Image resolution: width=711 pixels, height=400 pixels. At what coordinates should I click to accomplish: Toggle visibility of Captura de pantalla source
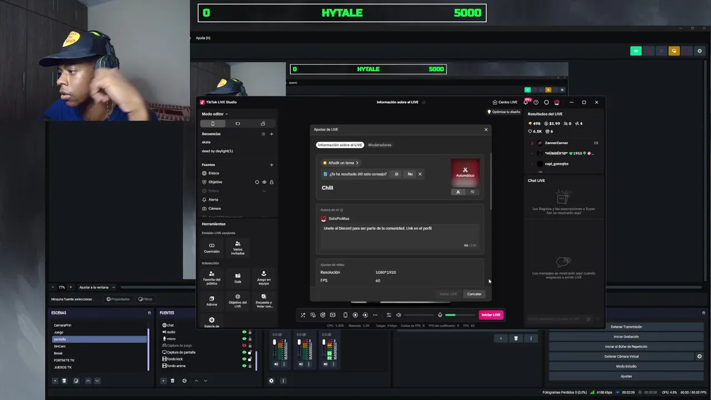244,352
